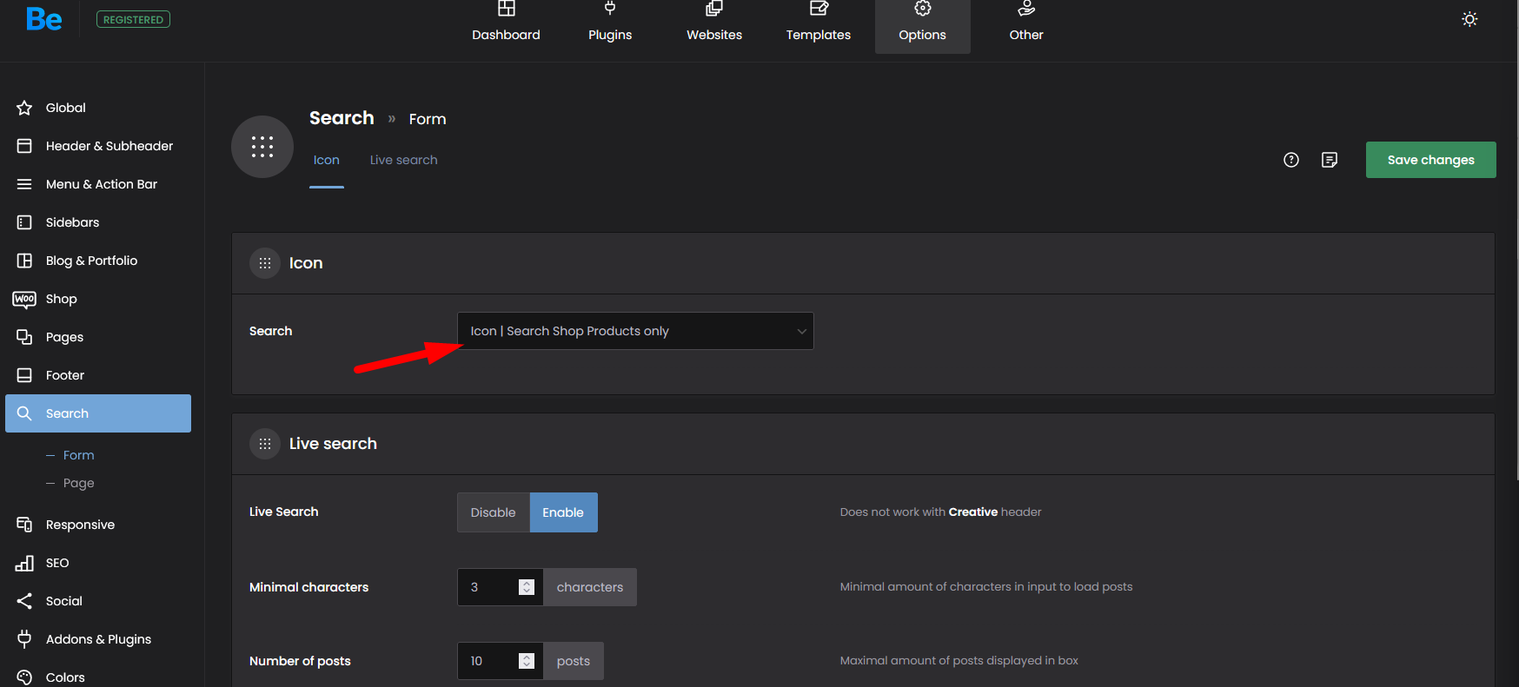Click the Search magnifier icon in sidebar
The image size is (1519, 687).
click(24, 413)
